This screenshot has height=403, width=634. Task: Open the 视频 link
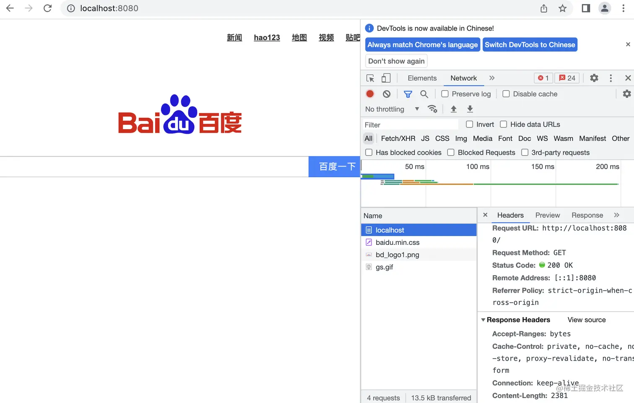click(326, 37)
